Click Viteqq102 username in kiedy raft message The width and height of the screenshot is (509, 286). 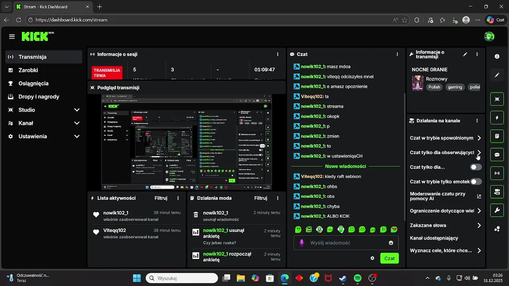[312, 176]
